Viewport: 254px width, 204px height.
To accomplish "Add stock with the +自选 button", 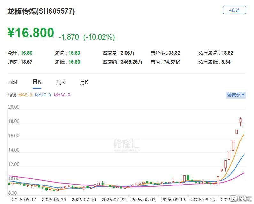I will pyautogui.click(x=234, y=10).
